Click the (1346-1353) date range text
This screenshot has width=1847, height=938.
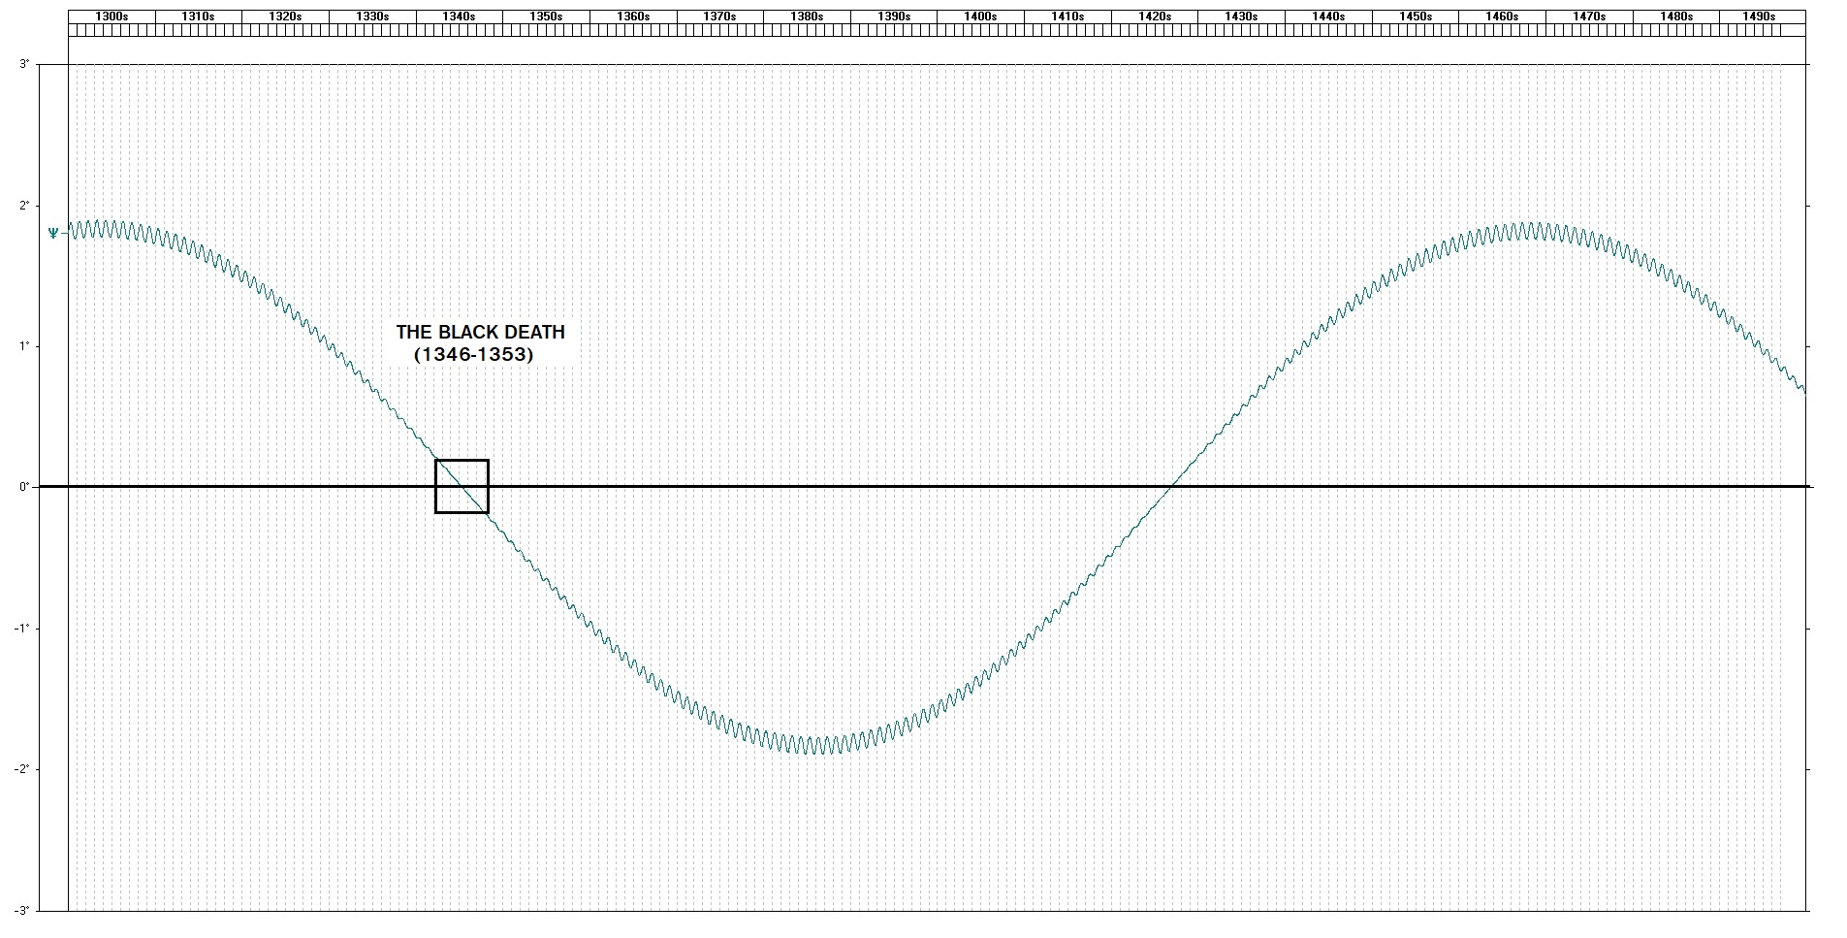tap(474, 355)
